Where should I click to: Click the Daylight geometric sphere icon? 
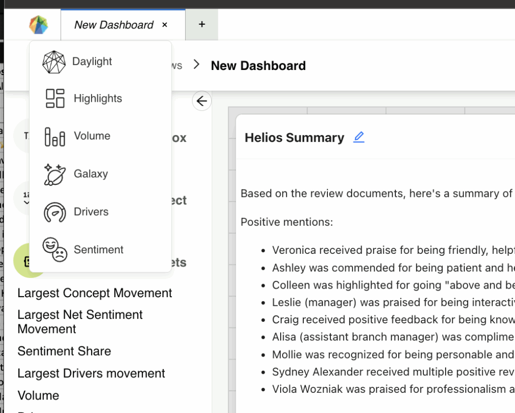click(54, 62)
